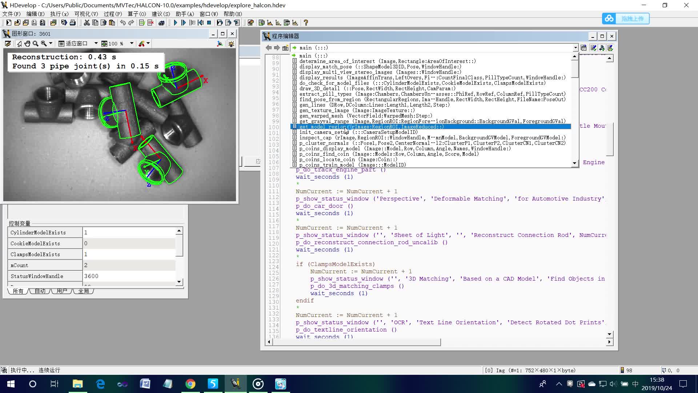Toggle the 3D axis display icon
Image resolution: width=698 pixels, height=393 pixels.
220,44
